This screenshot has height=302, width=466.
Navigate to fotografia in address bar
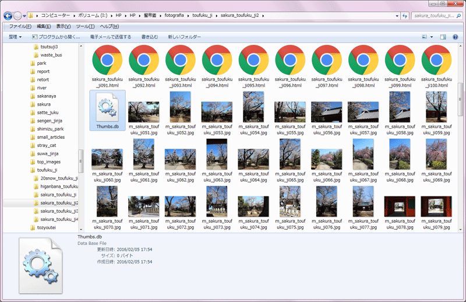[174, 16]
